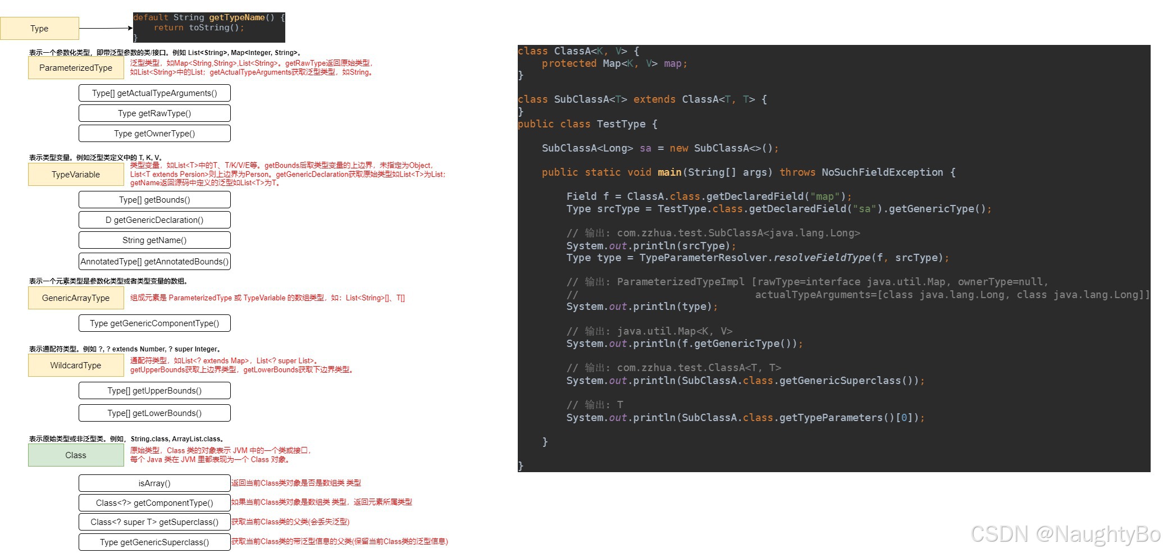
Task: Click the isArray() method box
Action: (154, 483)
